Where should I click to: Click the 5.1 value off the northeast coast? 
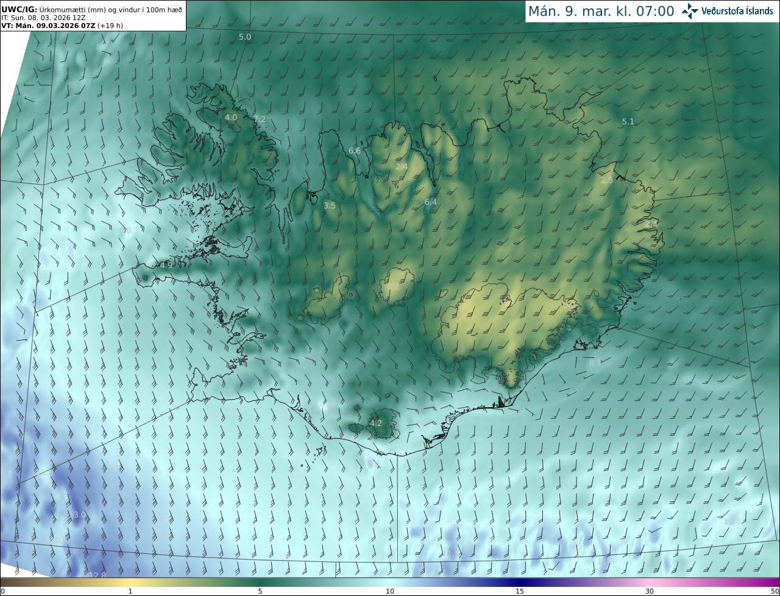tap(628, 122)
